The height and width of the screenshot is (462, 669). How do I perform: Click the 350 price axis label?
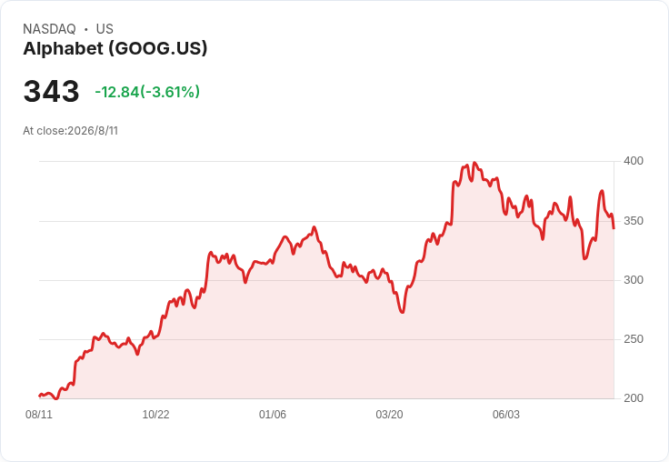pyautogui.click(x=634, y=221)
